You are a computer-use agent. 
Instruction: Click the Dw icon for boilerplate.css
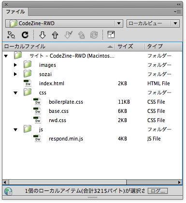(x=37, y=102)
